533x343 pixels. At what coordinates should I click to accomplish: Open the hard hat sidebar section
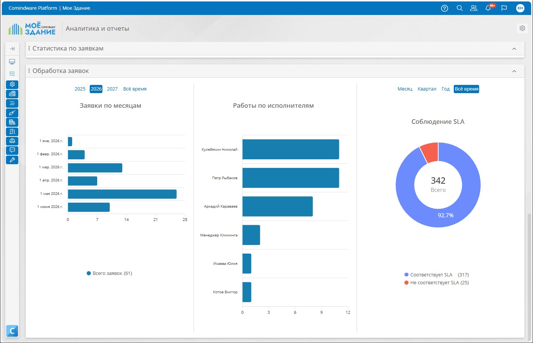click(12, 141)
